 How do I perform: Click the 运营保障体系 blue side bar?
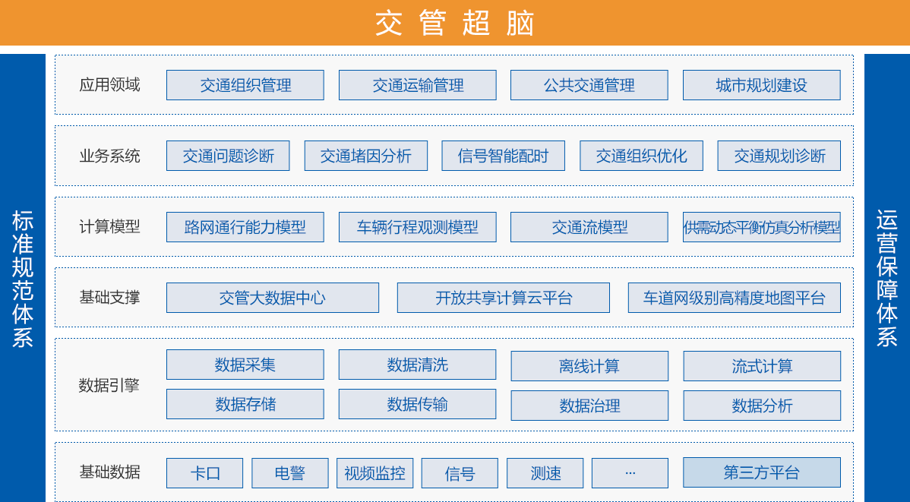click(x=886, y=278)
